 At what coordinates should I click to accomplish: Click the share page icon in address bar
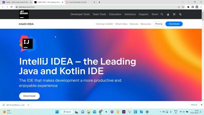pyautogui.click(x=178, y=7)
